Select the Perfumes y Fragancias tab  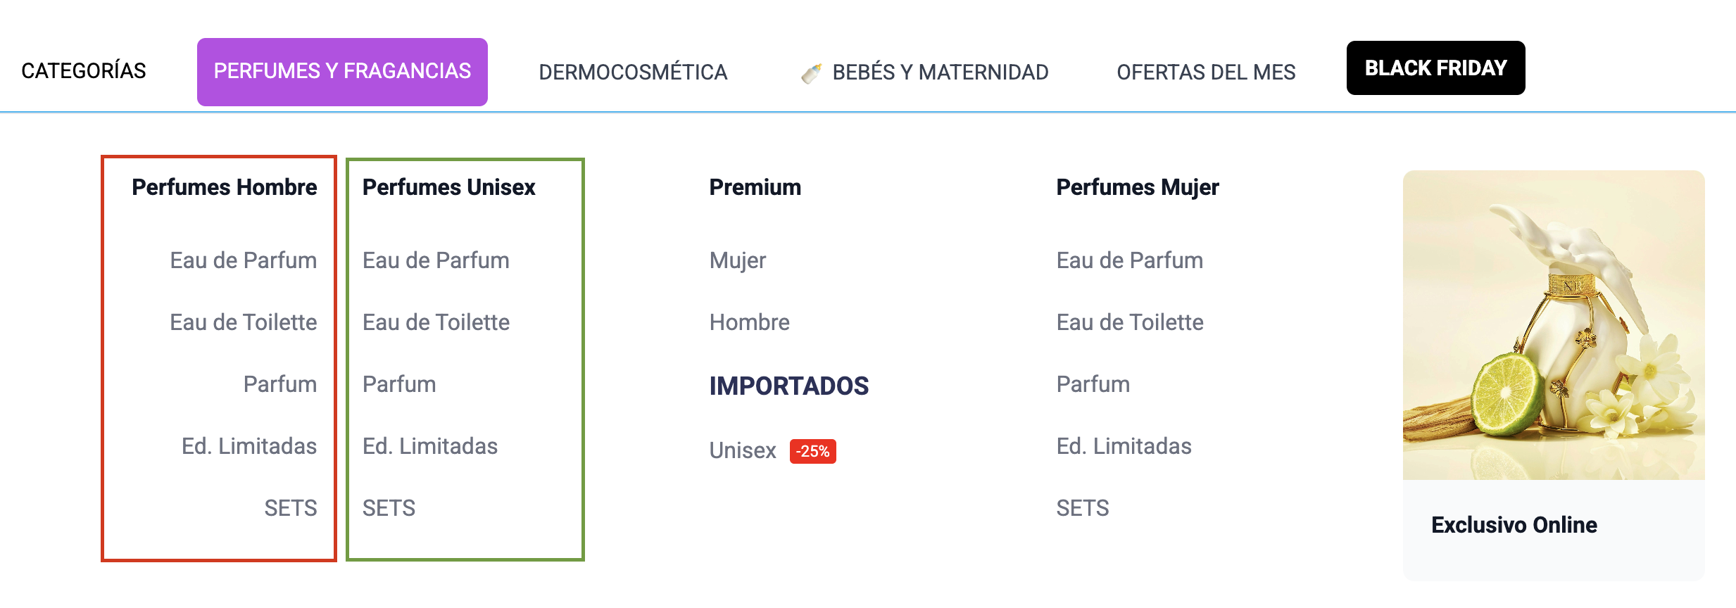coord(342,72)
